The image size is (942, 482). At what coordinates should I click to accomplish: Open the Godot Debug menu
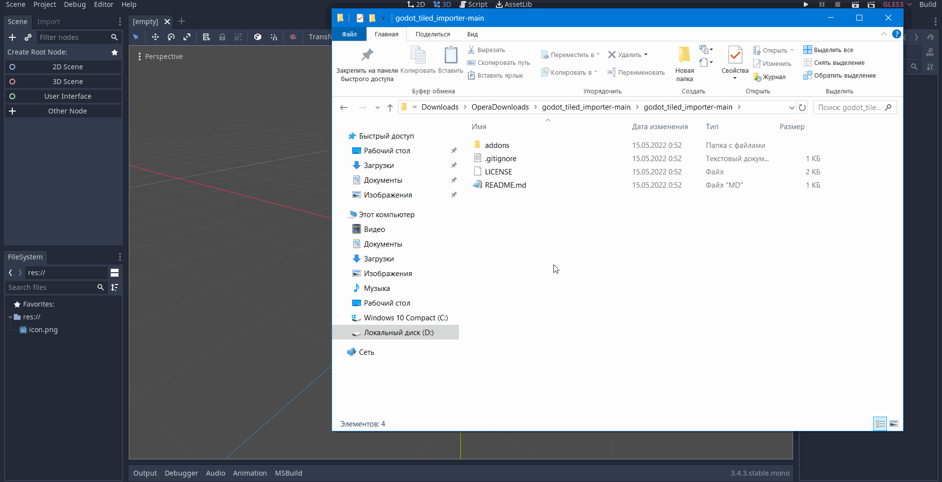pyautogui.click(x=75, y=4)
